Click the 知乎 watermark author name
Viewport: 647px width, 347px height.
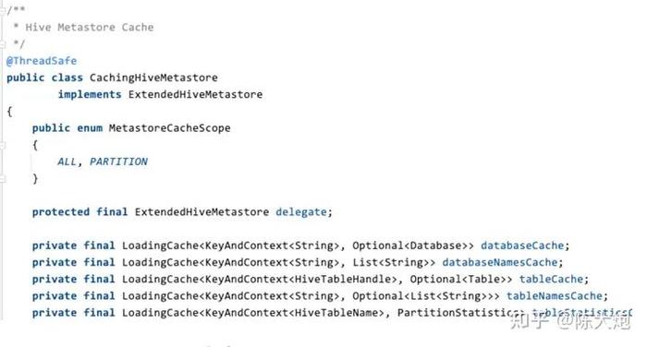(x=604, y=322)
